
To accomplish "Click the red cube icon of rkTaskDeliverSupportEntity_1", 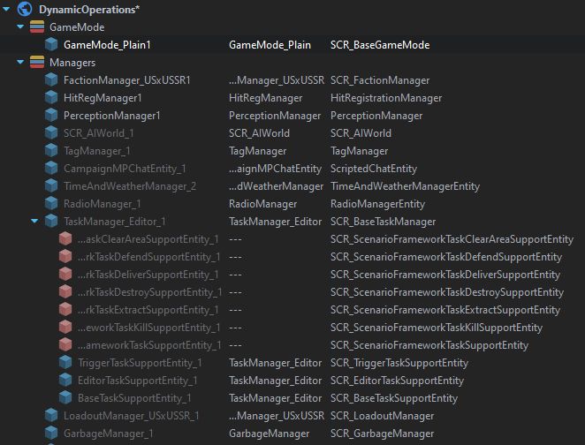I will (x=65, y=275).
